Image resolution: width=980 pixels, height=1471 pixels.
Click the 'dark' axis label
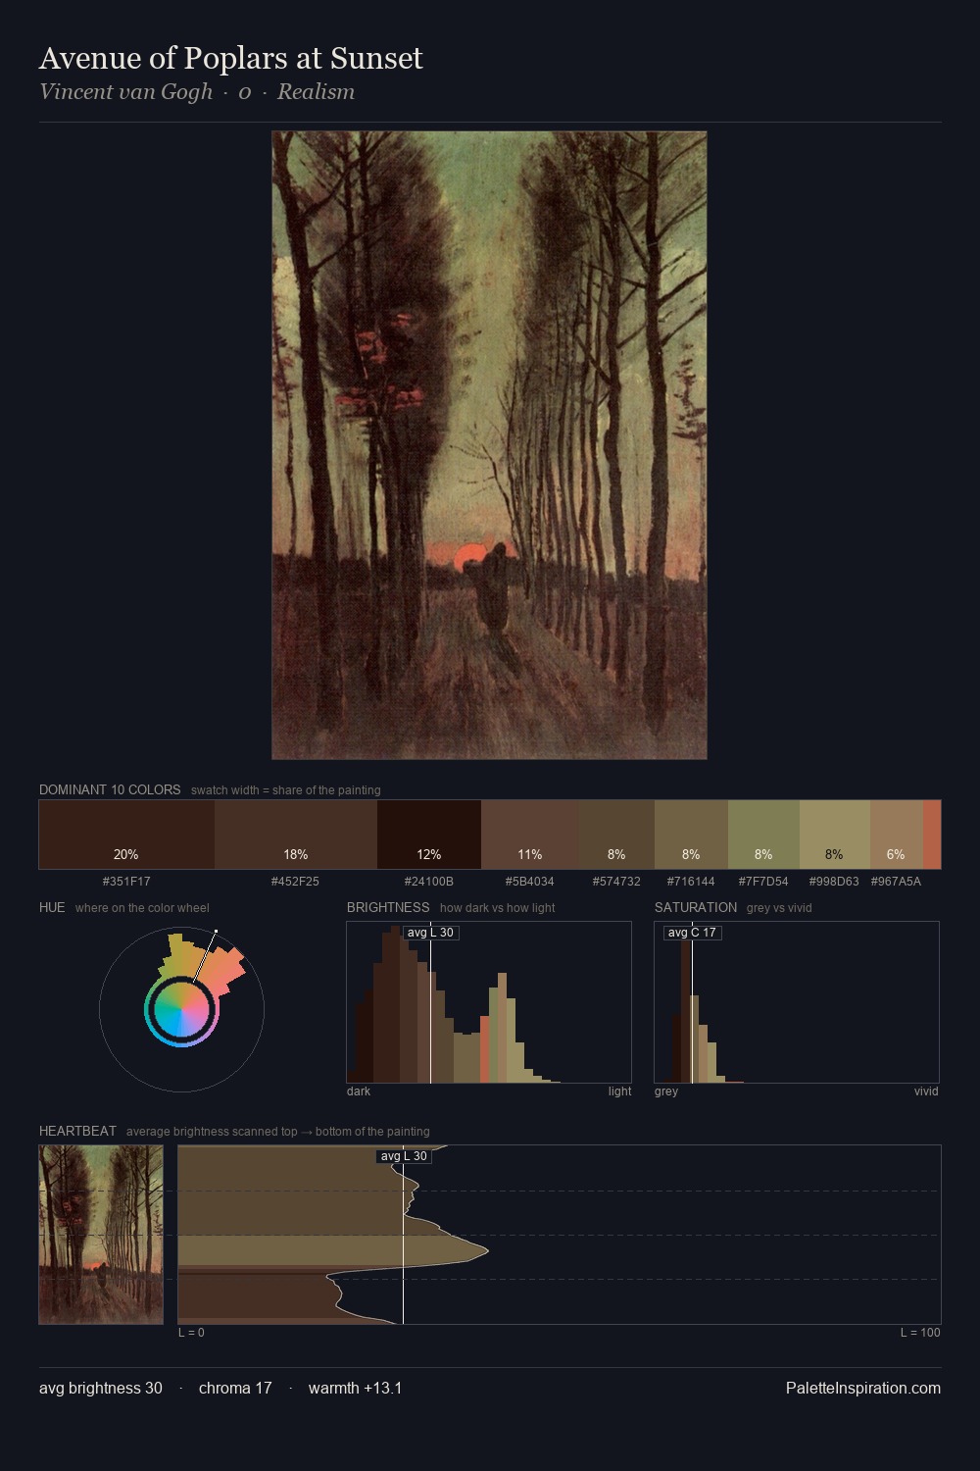pyautogui.click(x=359, y=1091)
